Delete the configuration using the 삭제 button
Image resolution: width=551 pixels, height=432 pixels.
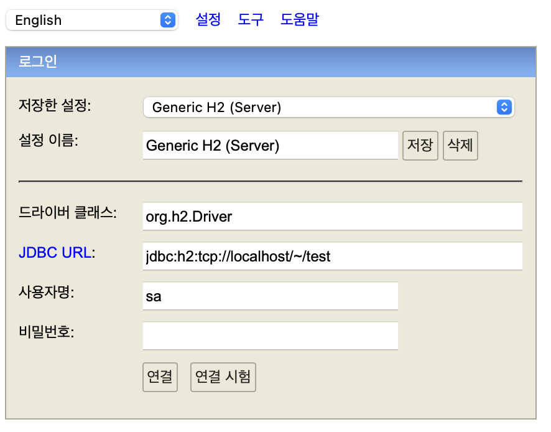tap(460, 145)
